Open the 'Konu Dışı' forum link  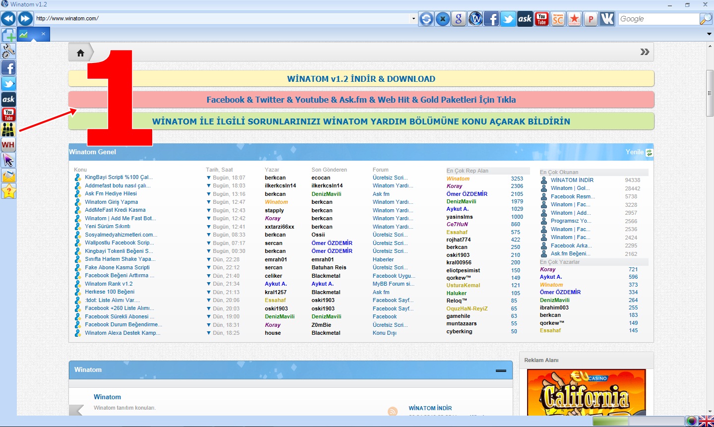pyautogui.click(x=384, y=333)
